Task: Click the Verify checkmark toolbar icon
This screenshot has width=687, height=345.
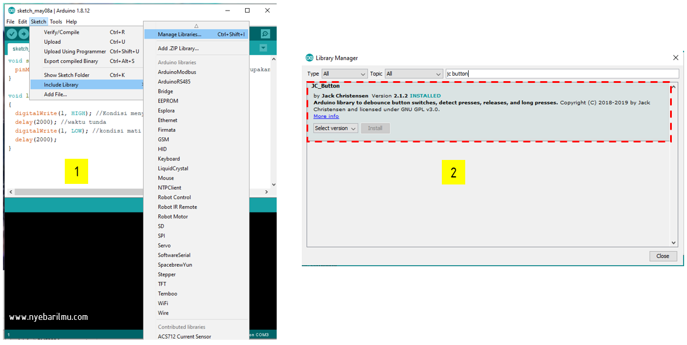Action: tap(12, 34)
